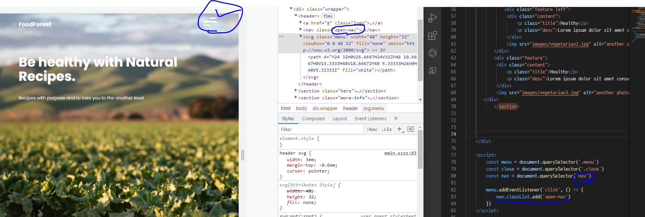Click the Elements panel vertical scrollbar thumb

[420, 50]
